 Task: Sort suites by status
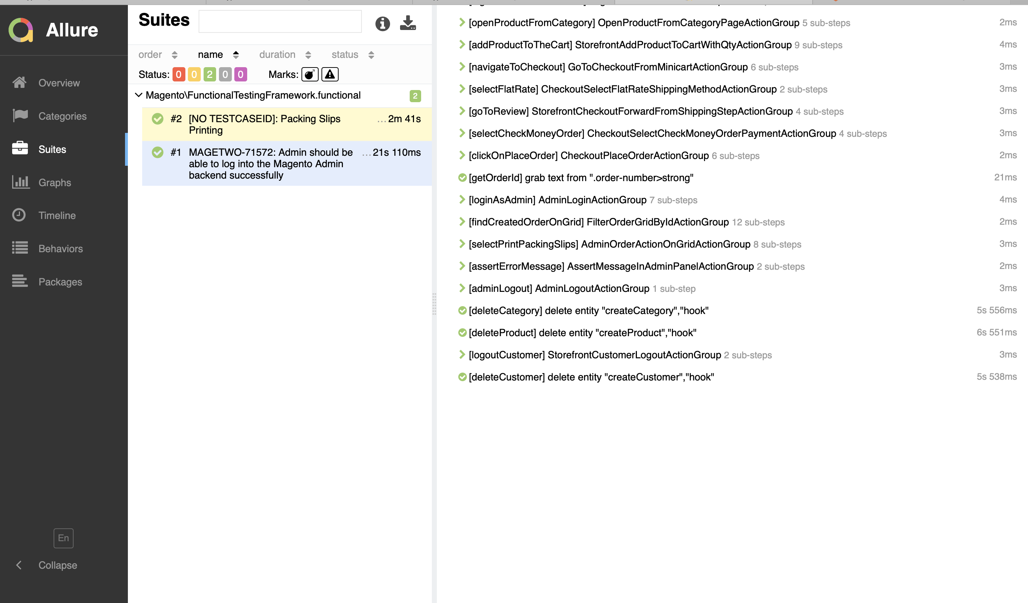(353, 55)
